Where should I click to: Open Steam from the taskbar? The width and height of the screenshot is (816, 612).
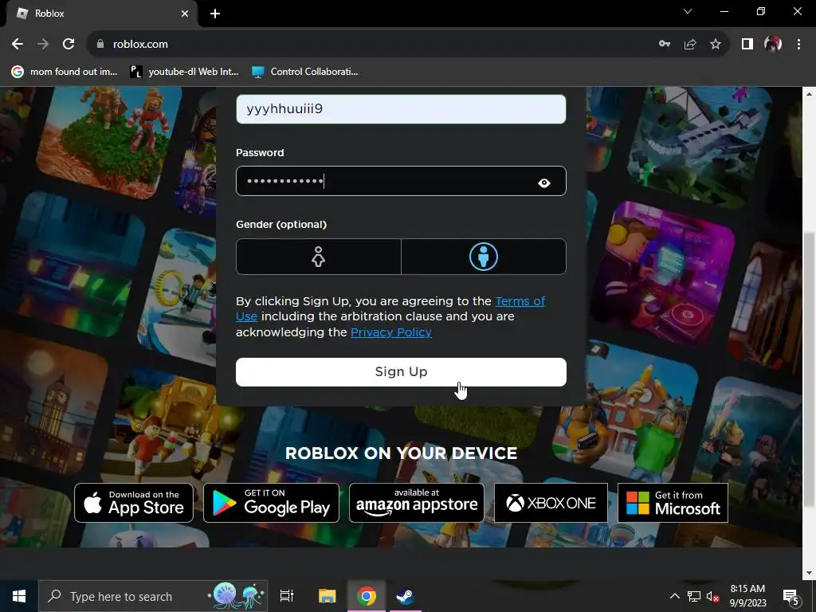pyautogui.click(x=405, y=596)
